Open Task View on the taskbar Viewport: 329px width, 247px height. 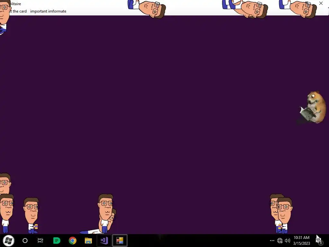point(40,241)
